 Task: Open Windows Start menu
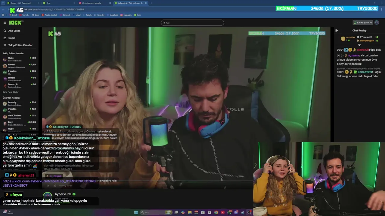pyautogui.click(x=136, y=212)
